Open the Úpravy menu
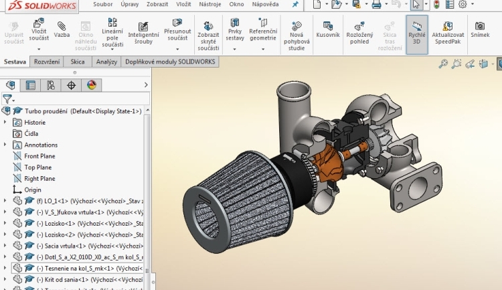Image resolution: width=502 pixels, height=290 pixels. [x=130, y=5]
